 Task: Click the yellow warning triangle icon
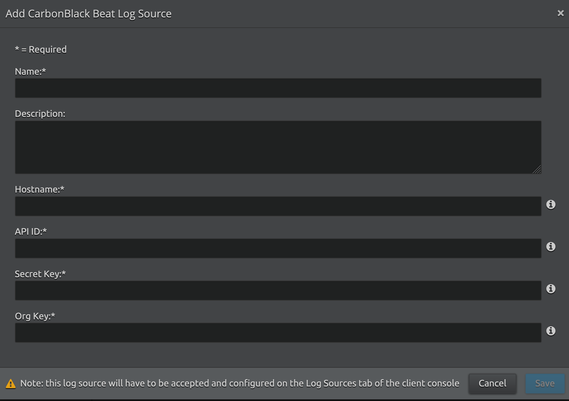pyautogui.click(x=11, y=384)
